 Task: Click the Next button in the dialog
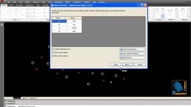pyautogui.click(x=128, y=65)
